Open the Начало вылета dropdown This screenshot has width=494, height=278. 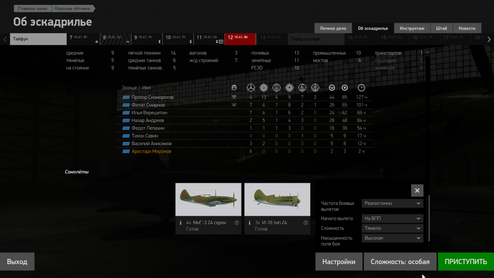pyautogui.click(x=392, y=218)
